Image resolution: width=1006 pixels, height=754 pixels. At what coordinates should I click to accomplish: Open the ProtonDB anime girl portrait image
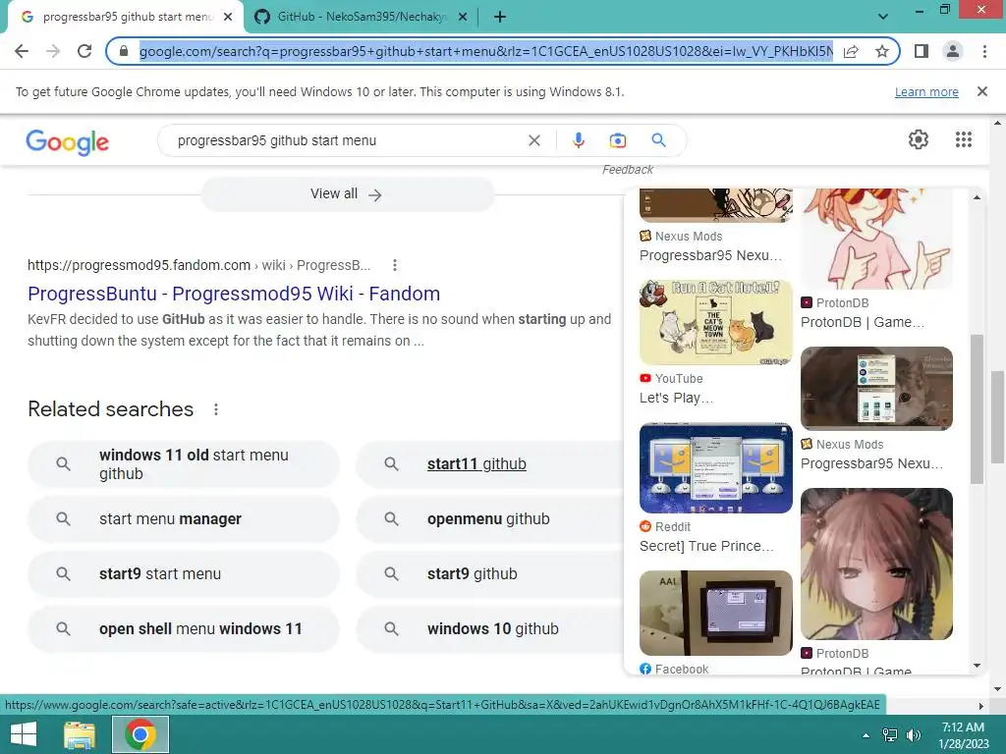876,565
